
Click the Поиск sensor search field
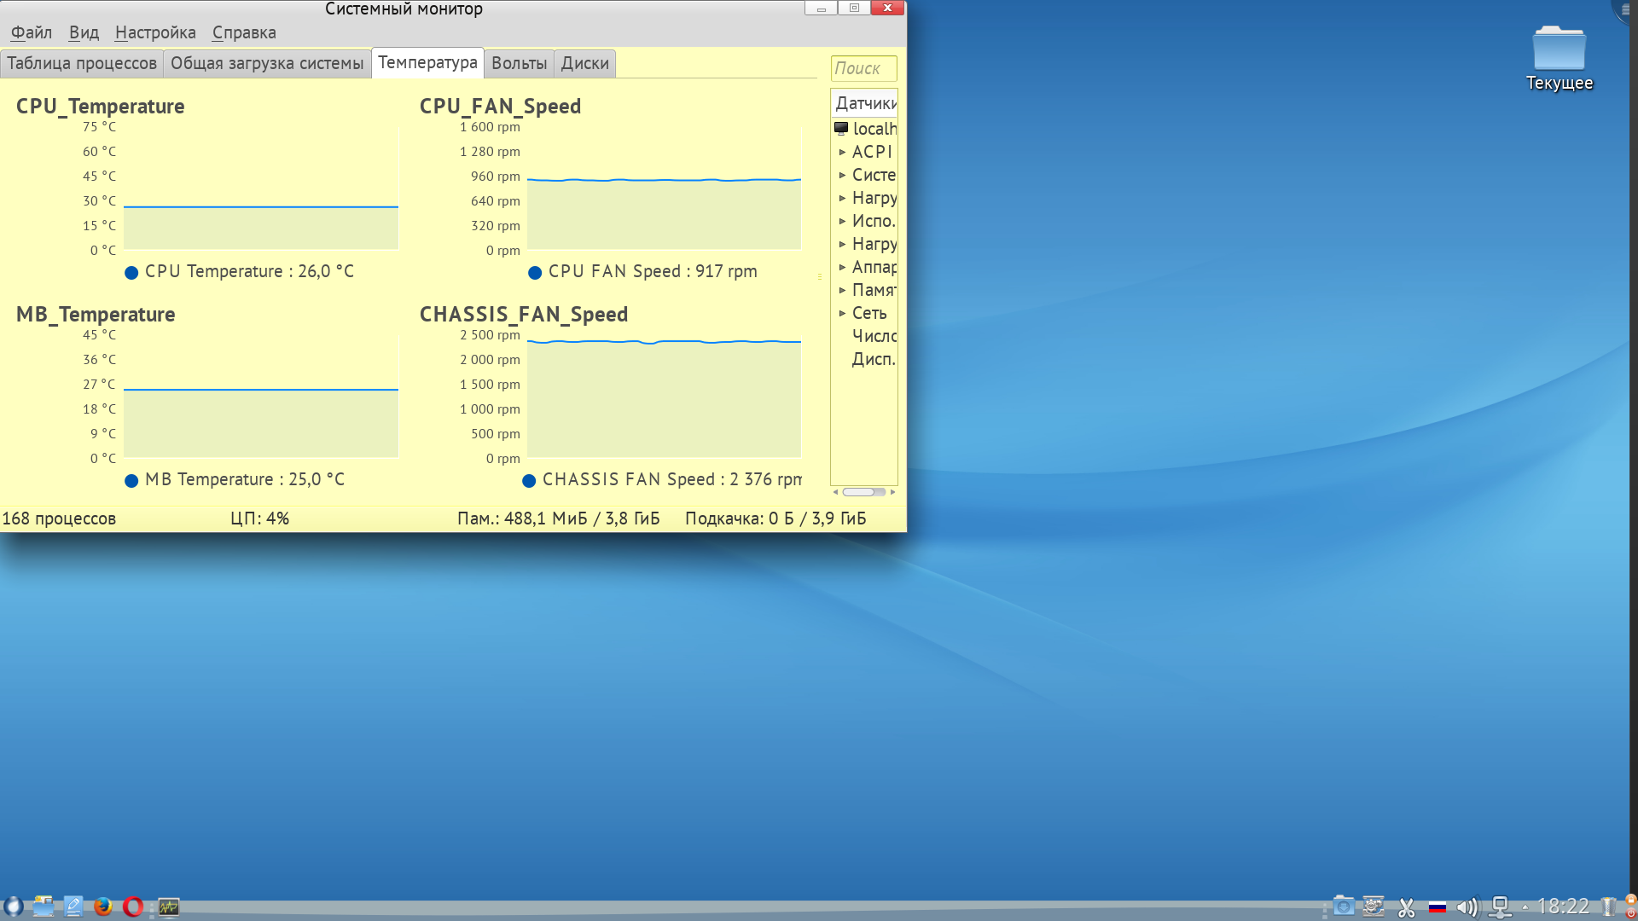click(x=863, y=68)
